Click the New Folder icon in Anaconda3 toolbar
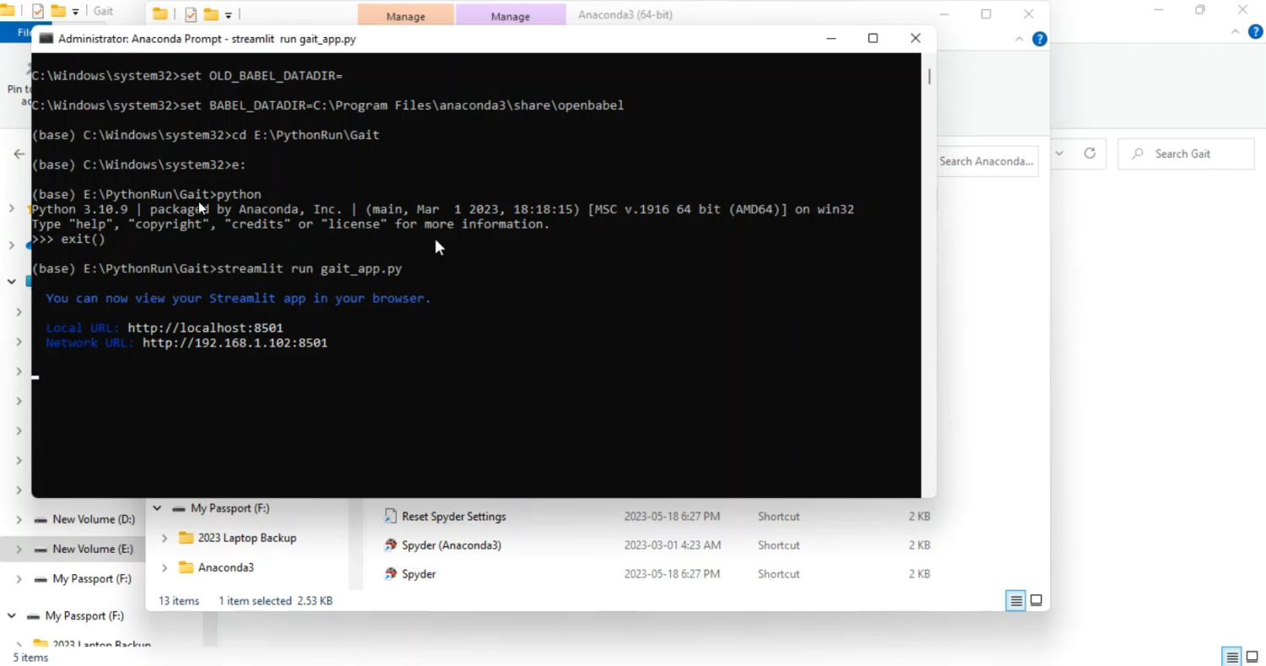The image size is (1266, 666). point(210,14)
